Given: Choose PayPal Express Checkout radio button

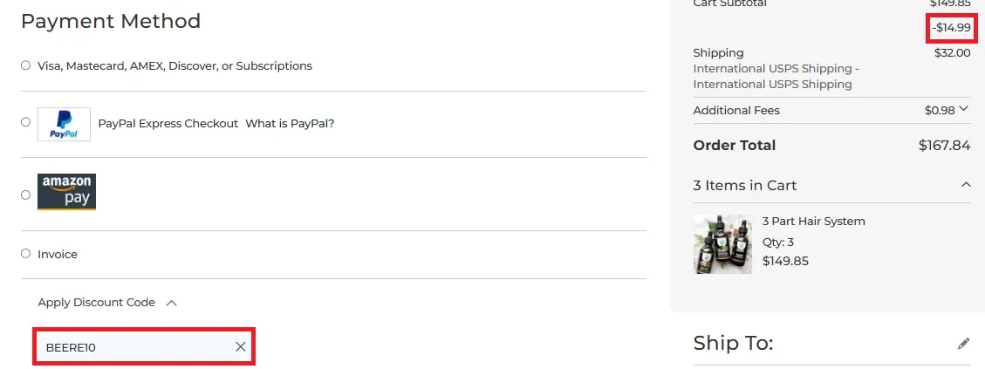Looking at the screenshot, I should [x=26, y=122].
